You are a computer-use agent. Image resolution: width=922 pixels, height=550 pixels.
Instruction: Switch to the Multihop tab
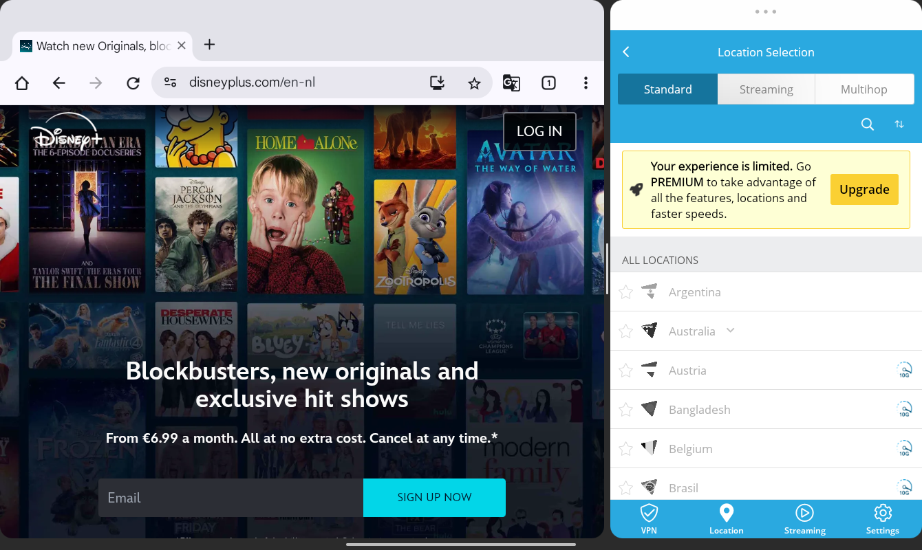[x=864, y=89]
